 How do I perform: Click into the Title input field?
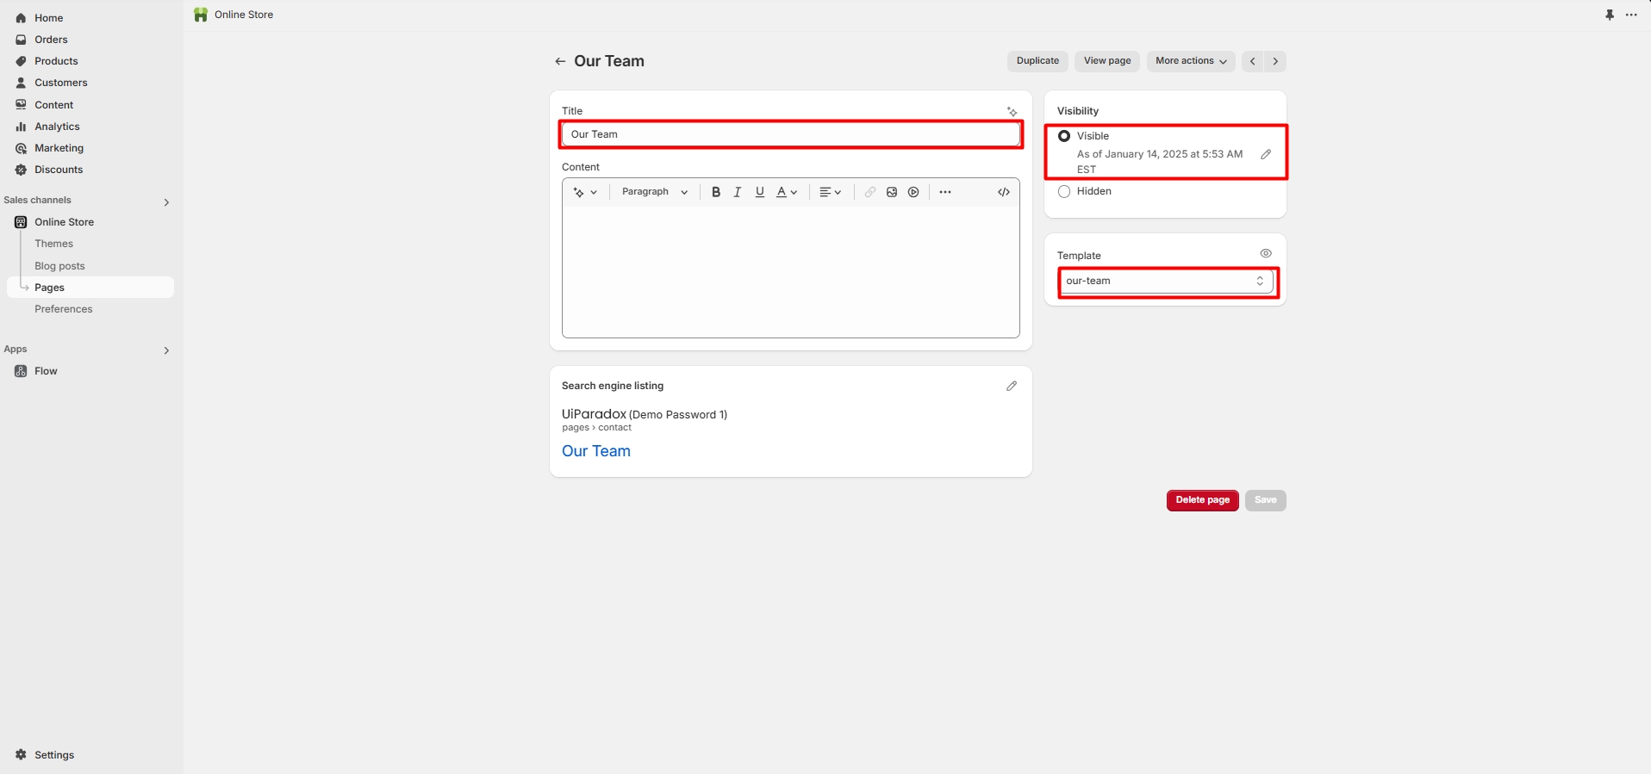coord(790,134)
